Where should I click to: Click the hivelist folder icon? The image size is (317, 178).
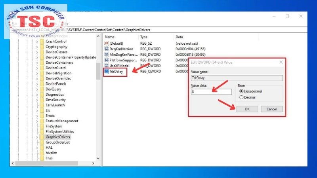42,153
